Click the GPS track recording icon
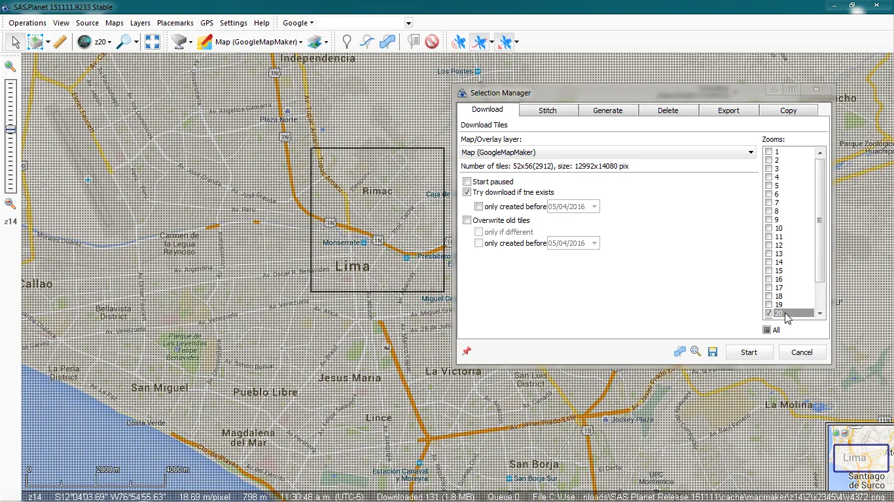Viewport: 894px width, 502px height. (480, 42)
